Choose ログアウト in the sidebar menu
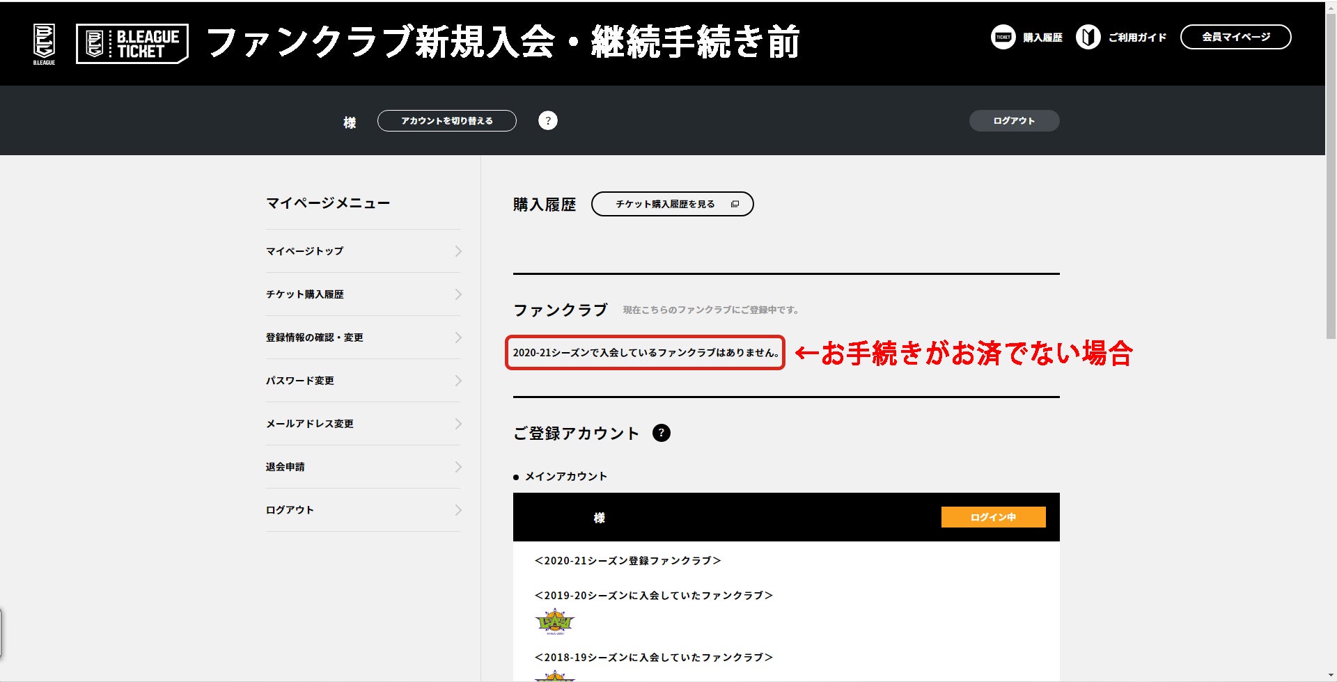The width and height of the screenshot is (1337, 682). 290,510
